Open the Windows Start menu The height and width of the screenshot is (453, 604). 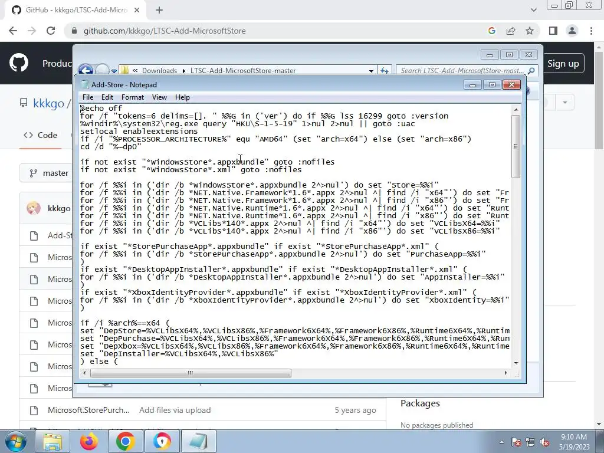pos(15,441)
